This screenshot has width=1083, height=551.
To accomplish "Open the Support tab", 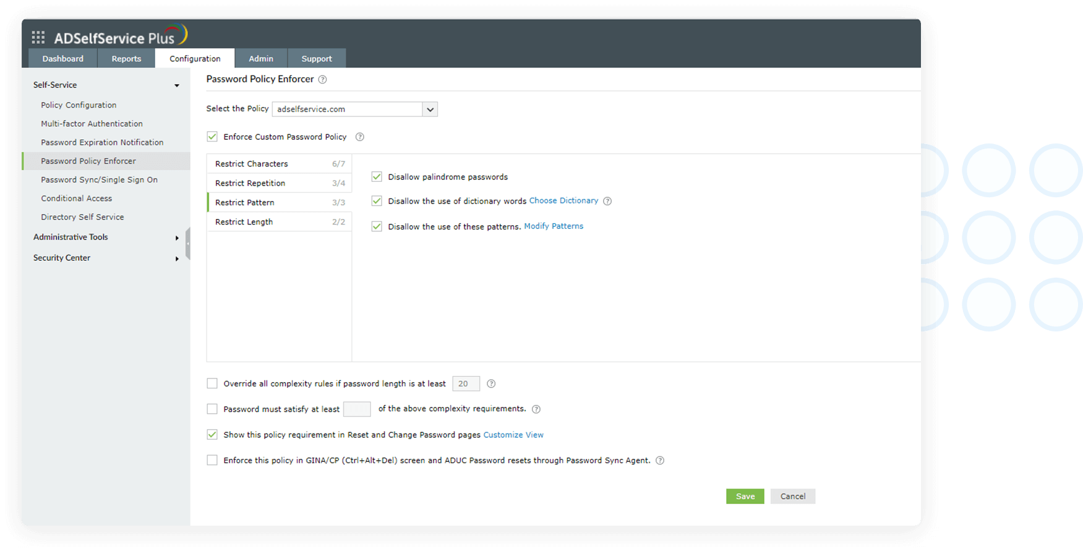I will [317, 59].
